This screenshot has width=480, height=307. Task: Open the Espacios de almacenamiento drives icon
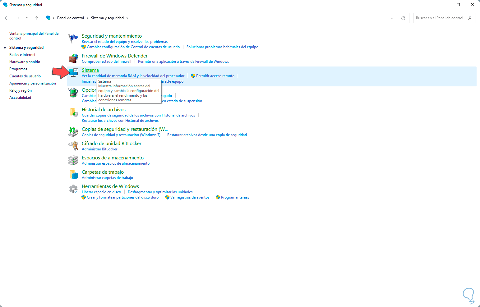(73, 160)
